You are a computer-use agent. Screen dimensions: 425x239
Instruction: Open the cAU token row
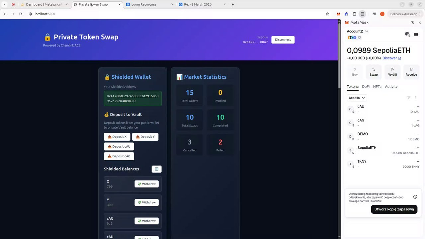[383, 109]
